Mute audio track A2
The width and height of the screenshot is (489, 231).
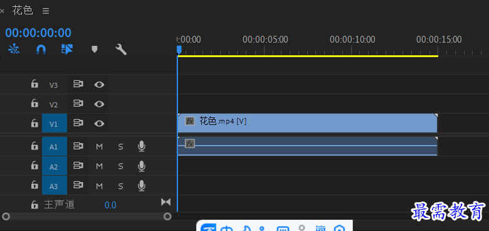99,166
